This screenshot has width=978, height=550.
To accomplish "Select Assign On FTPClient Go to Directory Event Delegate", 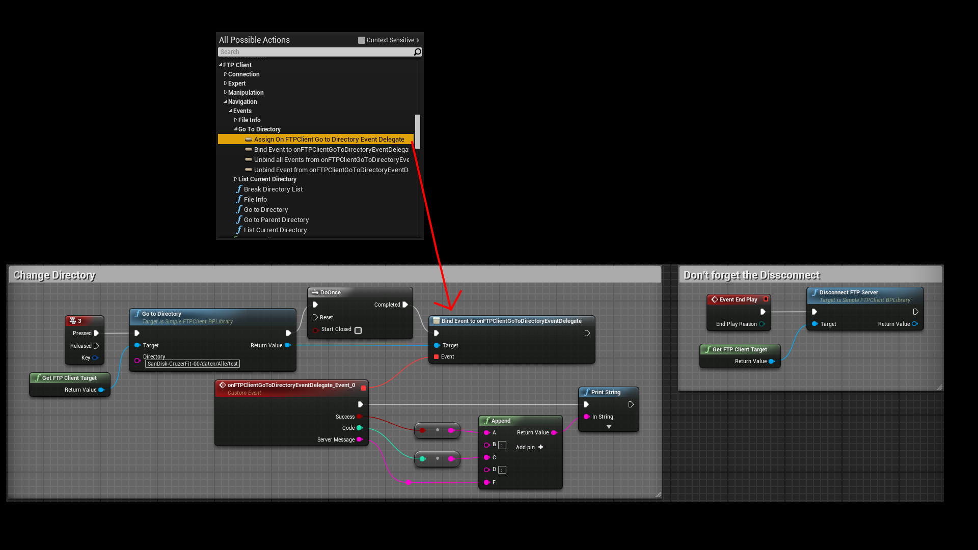I will pyautogui.click(x=329, y=139).
